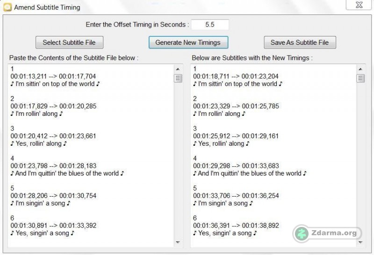Click the timing line 00:01:20,412 --> 00:01:23,661
Image resolution: width=374 pixels, height=255 pixels.
point(53,136)
